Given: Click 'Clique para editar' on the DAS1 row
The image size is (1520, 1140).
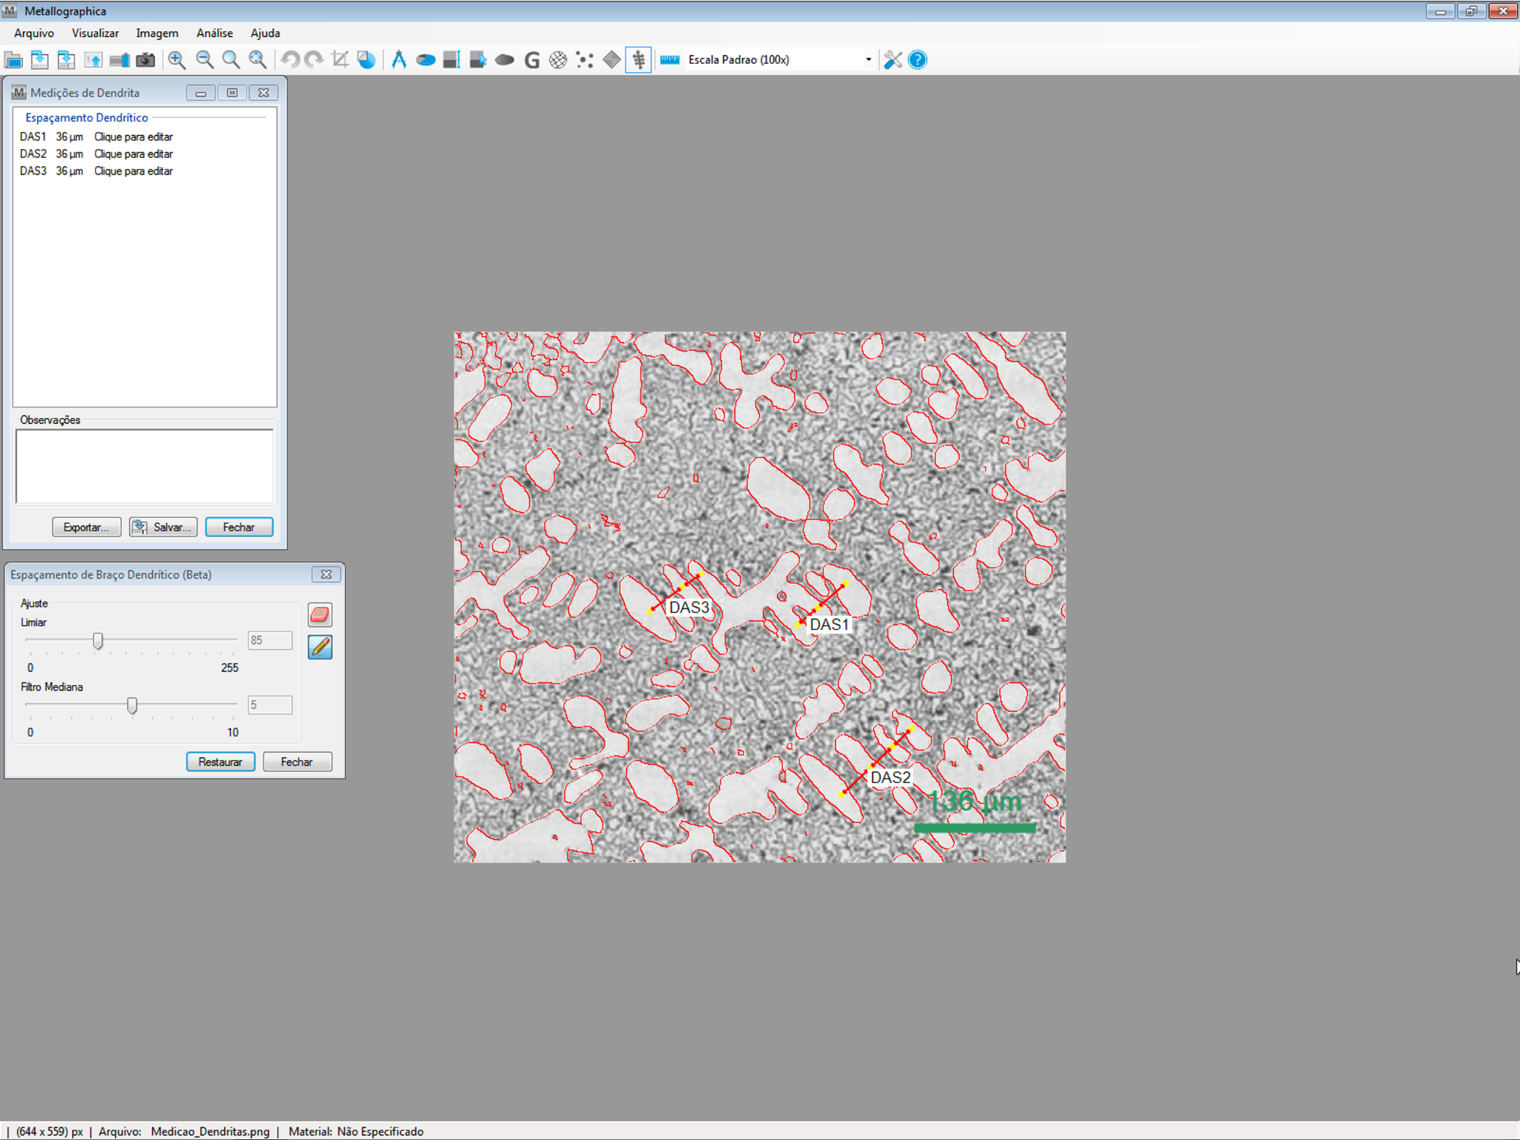Looking at the screenshot, I should click(134, 137).
